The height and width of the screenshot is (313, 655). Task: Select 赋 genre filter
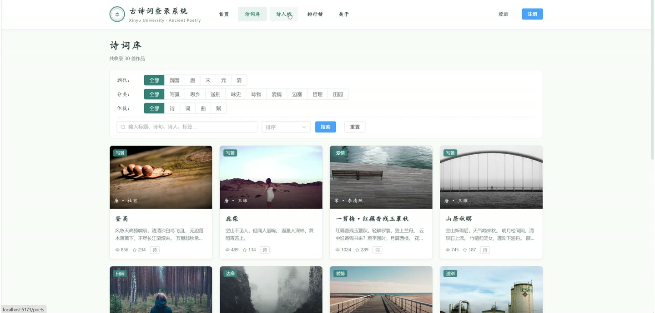pyautogui.click(x=219, y=108)
